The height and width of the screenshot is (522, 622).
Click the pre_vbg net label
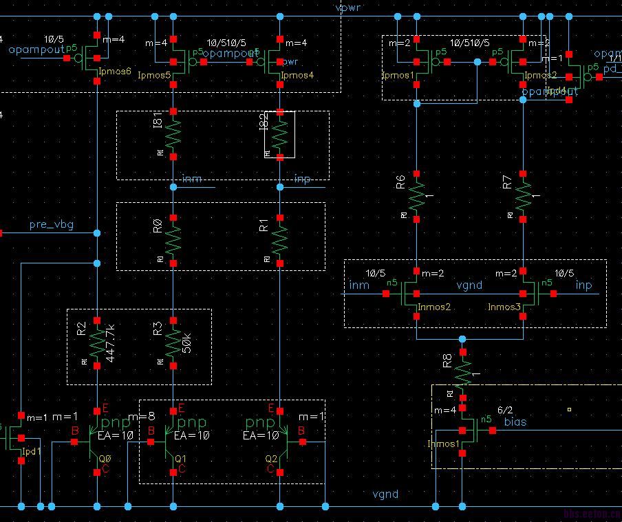(52, 224)
